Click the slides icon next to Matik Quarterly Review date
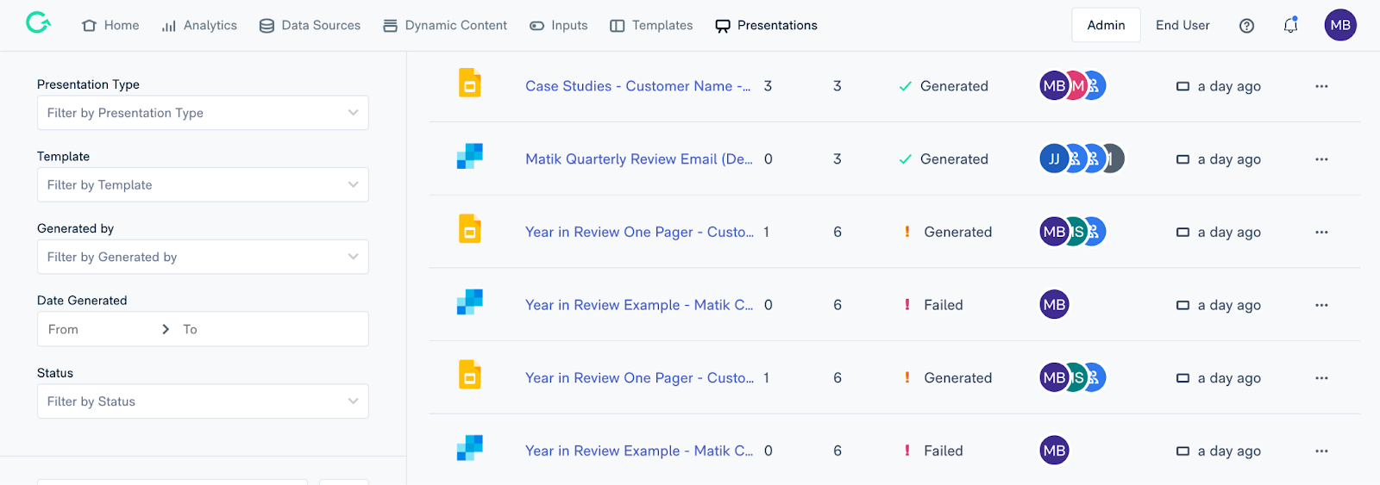 click(x=1182, y=159)
